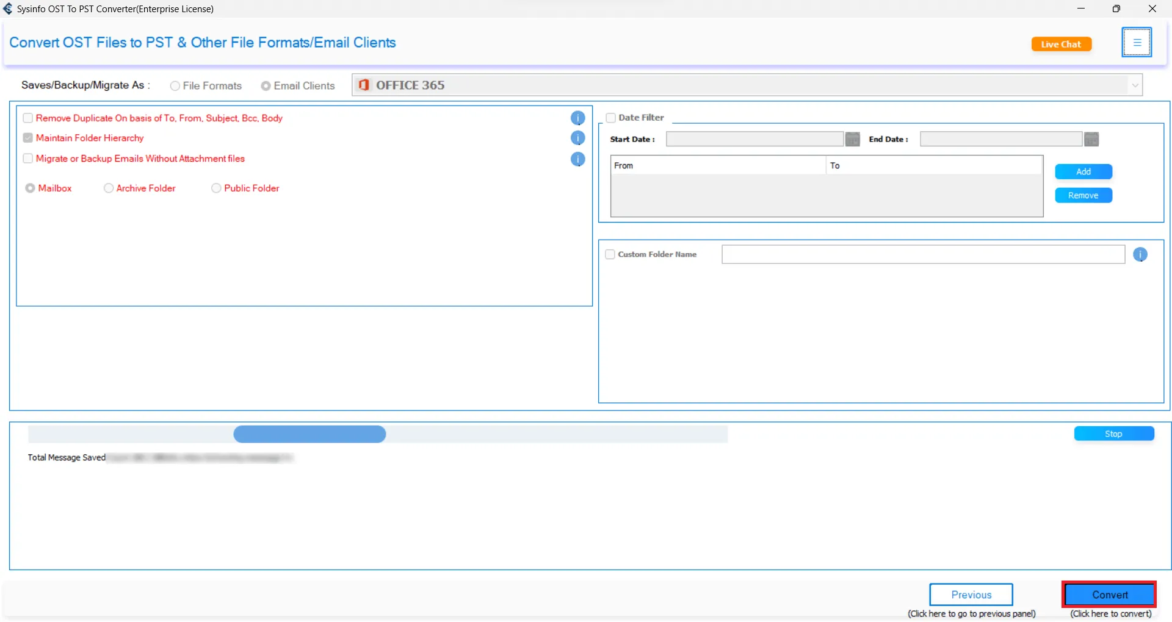This screenshot has width=1172, height=622.
Task: Choose the File Formats radio option
Action: click(x=175, y=86)
